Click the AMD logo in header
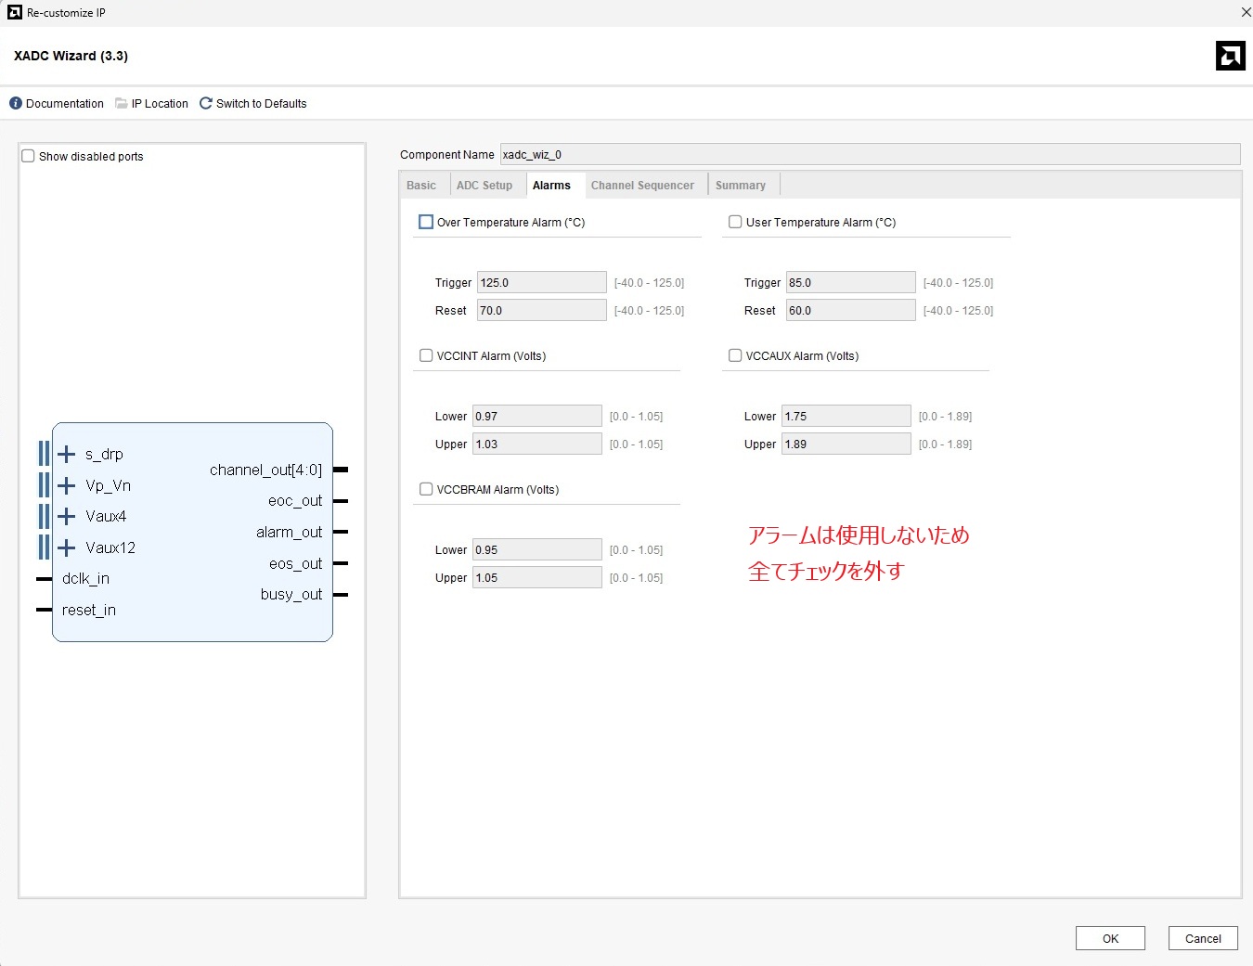Viewport: 1253px width, 966px height. (1230, 56)
